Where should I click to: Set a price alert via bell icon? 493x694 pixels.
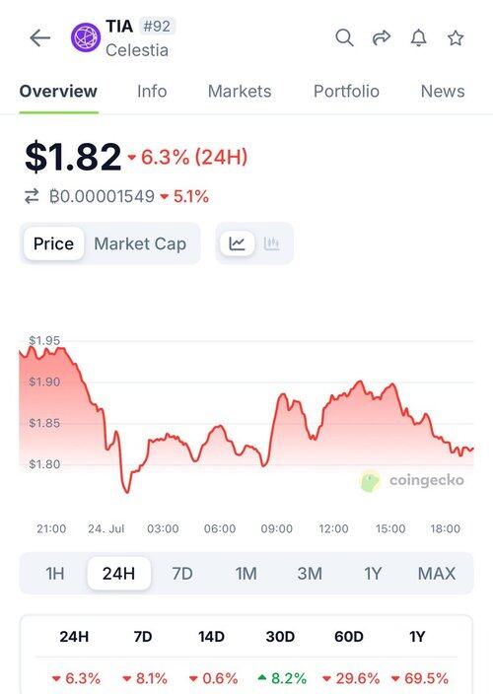click(x=419, y=38)
